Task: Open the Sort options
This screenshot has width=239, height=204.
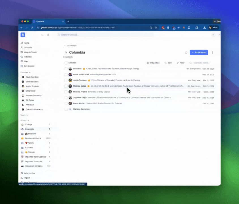Action: pyautogui.click(x=168, y=63)
